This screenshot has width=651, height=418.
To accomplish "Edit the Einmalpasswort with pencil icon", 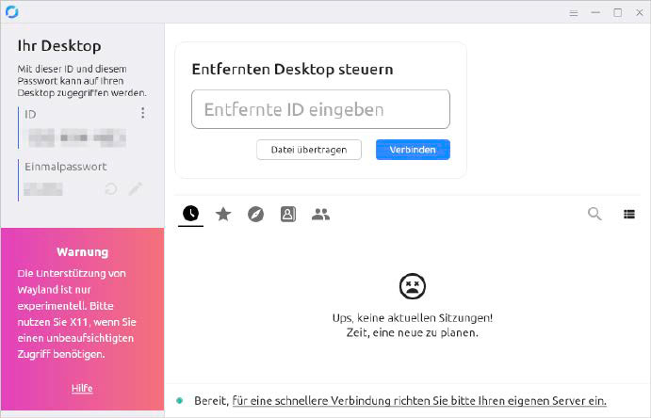I will point(135,188).
